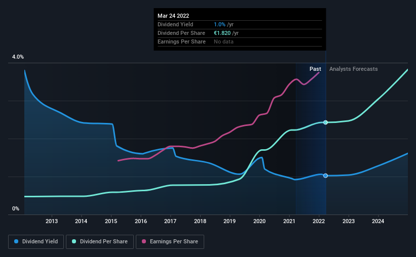Click the 2019 year axis label
The image size is (416, 257).
(x=230, y=221)
